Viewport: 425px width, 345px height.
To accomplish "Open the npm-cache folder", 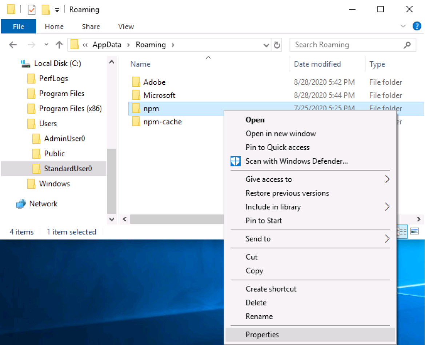I will pyautogui.click(x=162, y=122).
